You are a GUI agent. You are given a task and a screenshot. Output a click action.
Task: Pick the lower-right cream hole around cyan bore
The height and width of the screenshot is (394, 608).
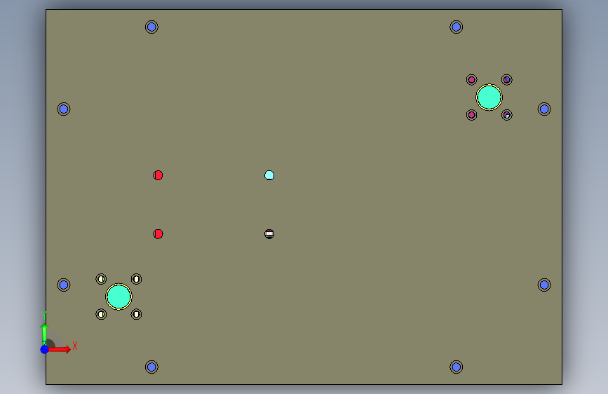pos(136,314)
